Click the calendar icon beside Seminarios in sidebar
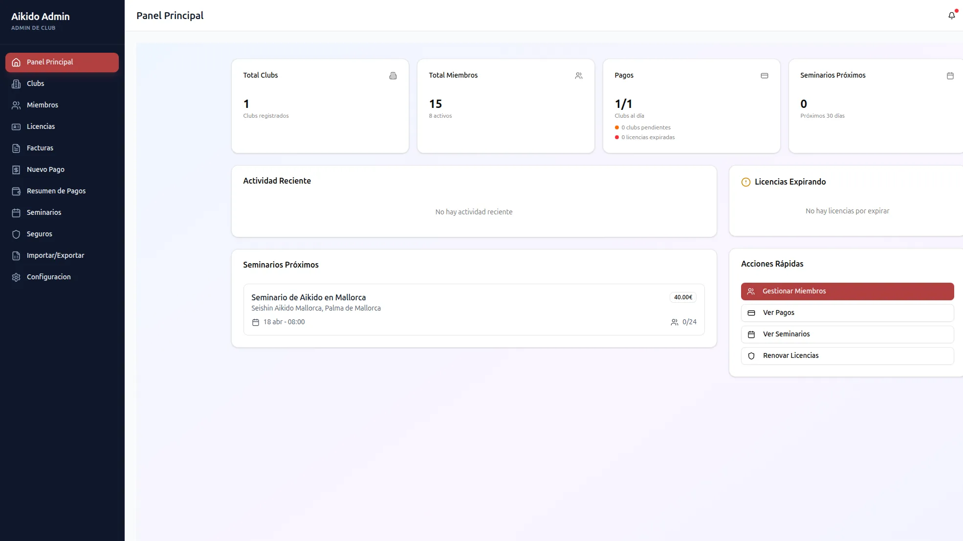Screen dimensions: 963x541 (16, 213)
